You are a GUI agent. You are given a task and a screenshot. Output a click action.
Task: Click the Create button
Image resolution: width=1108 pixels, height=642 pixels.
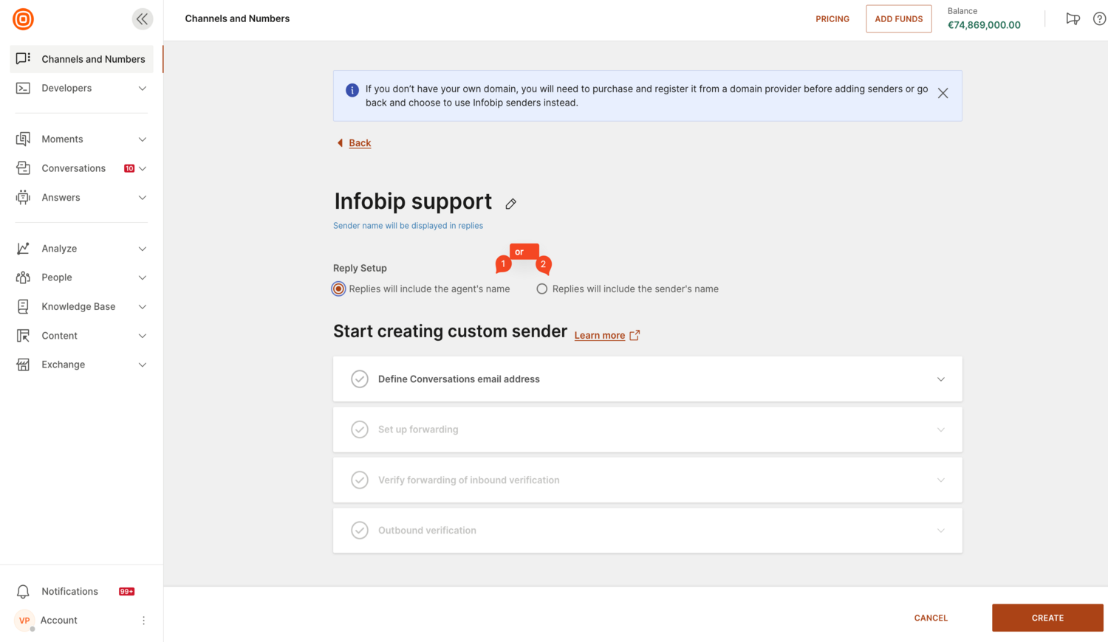[1047, 618]
